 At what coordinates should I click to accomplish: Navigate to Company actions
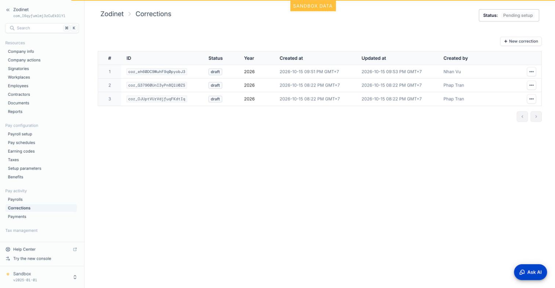24,60
